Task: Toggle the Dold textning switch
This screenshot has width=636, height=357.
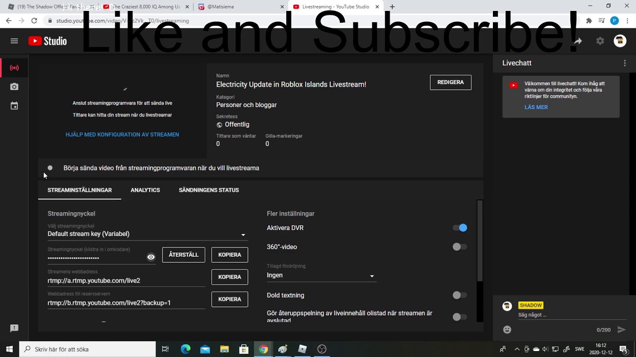Action: click(x=460, y=295)
